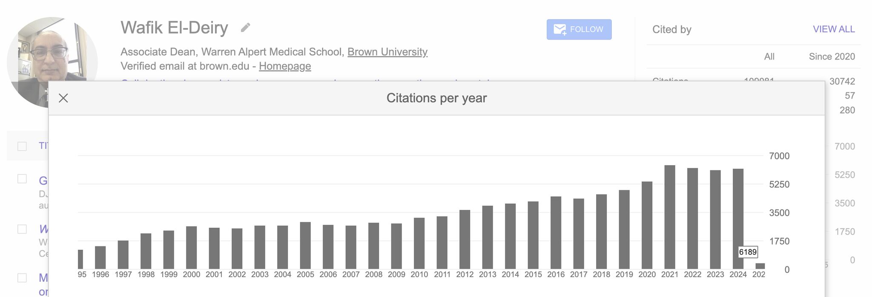872x297 pixels.
Task: Tick the select-all checkbox in title header
Action: click(x=22, y=146)
